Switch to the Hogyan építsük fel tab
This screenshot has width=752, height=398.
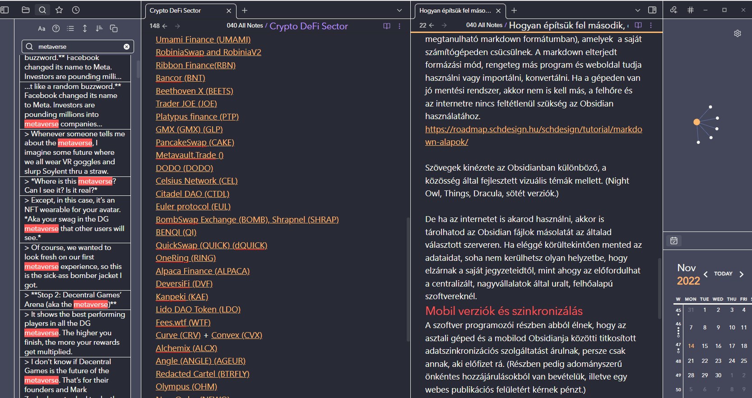click(x=459, y=10)
